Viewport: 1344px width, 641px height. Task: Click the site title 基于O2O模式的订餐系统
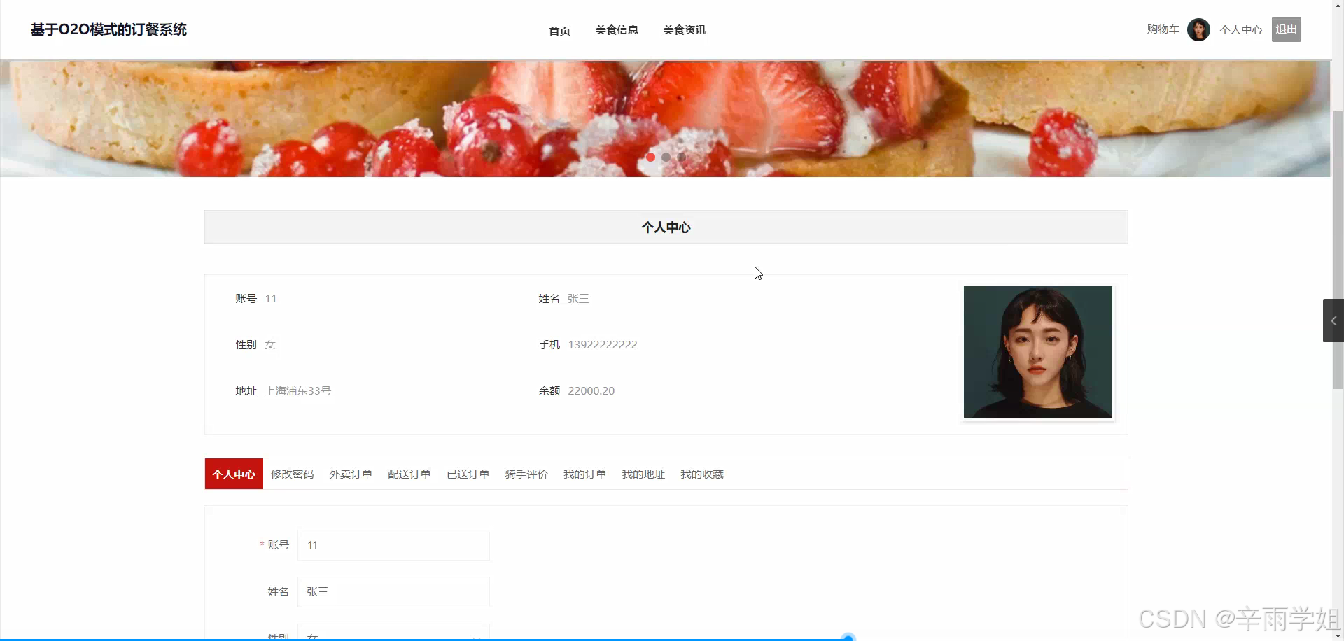pyautogui.click(x=108, y=29)
